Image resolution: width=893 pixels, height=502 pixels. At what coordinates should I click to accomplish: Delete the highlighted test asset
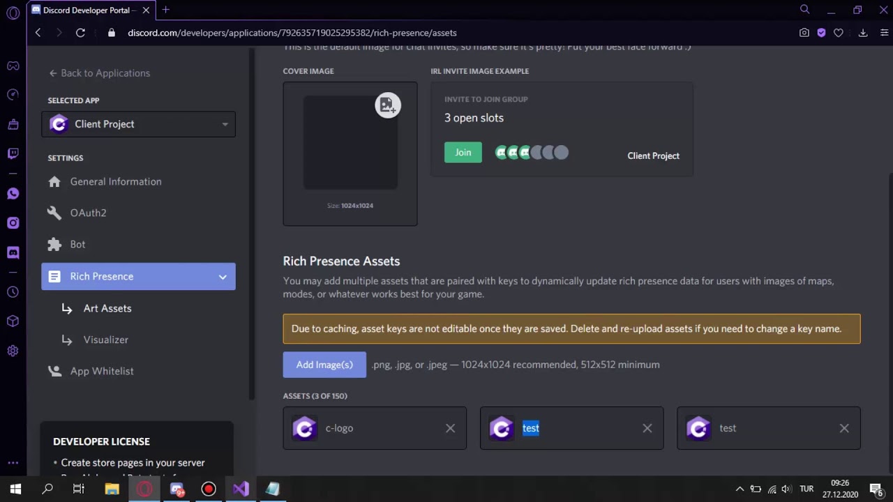647,428
